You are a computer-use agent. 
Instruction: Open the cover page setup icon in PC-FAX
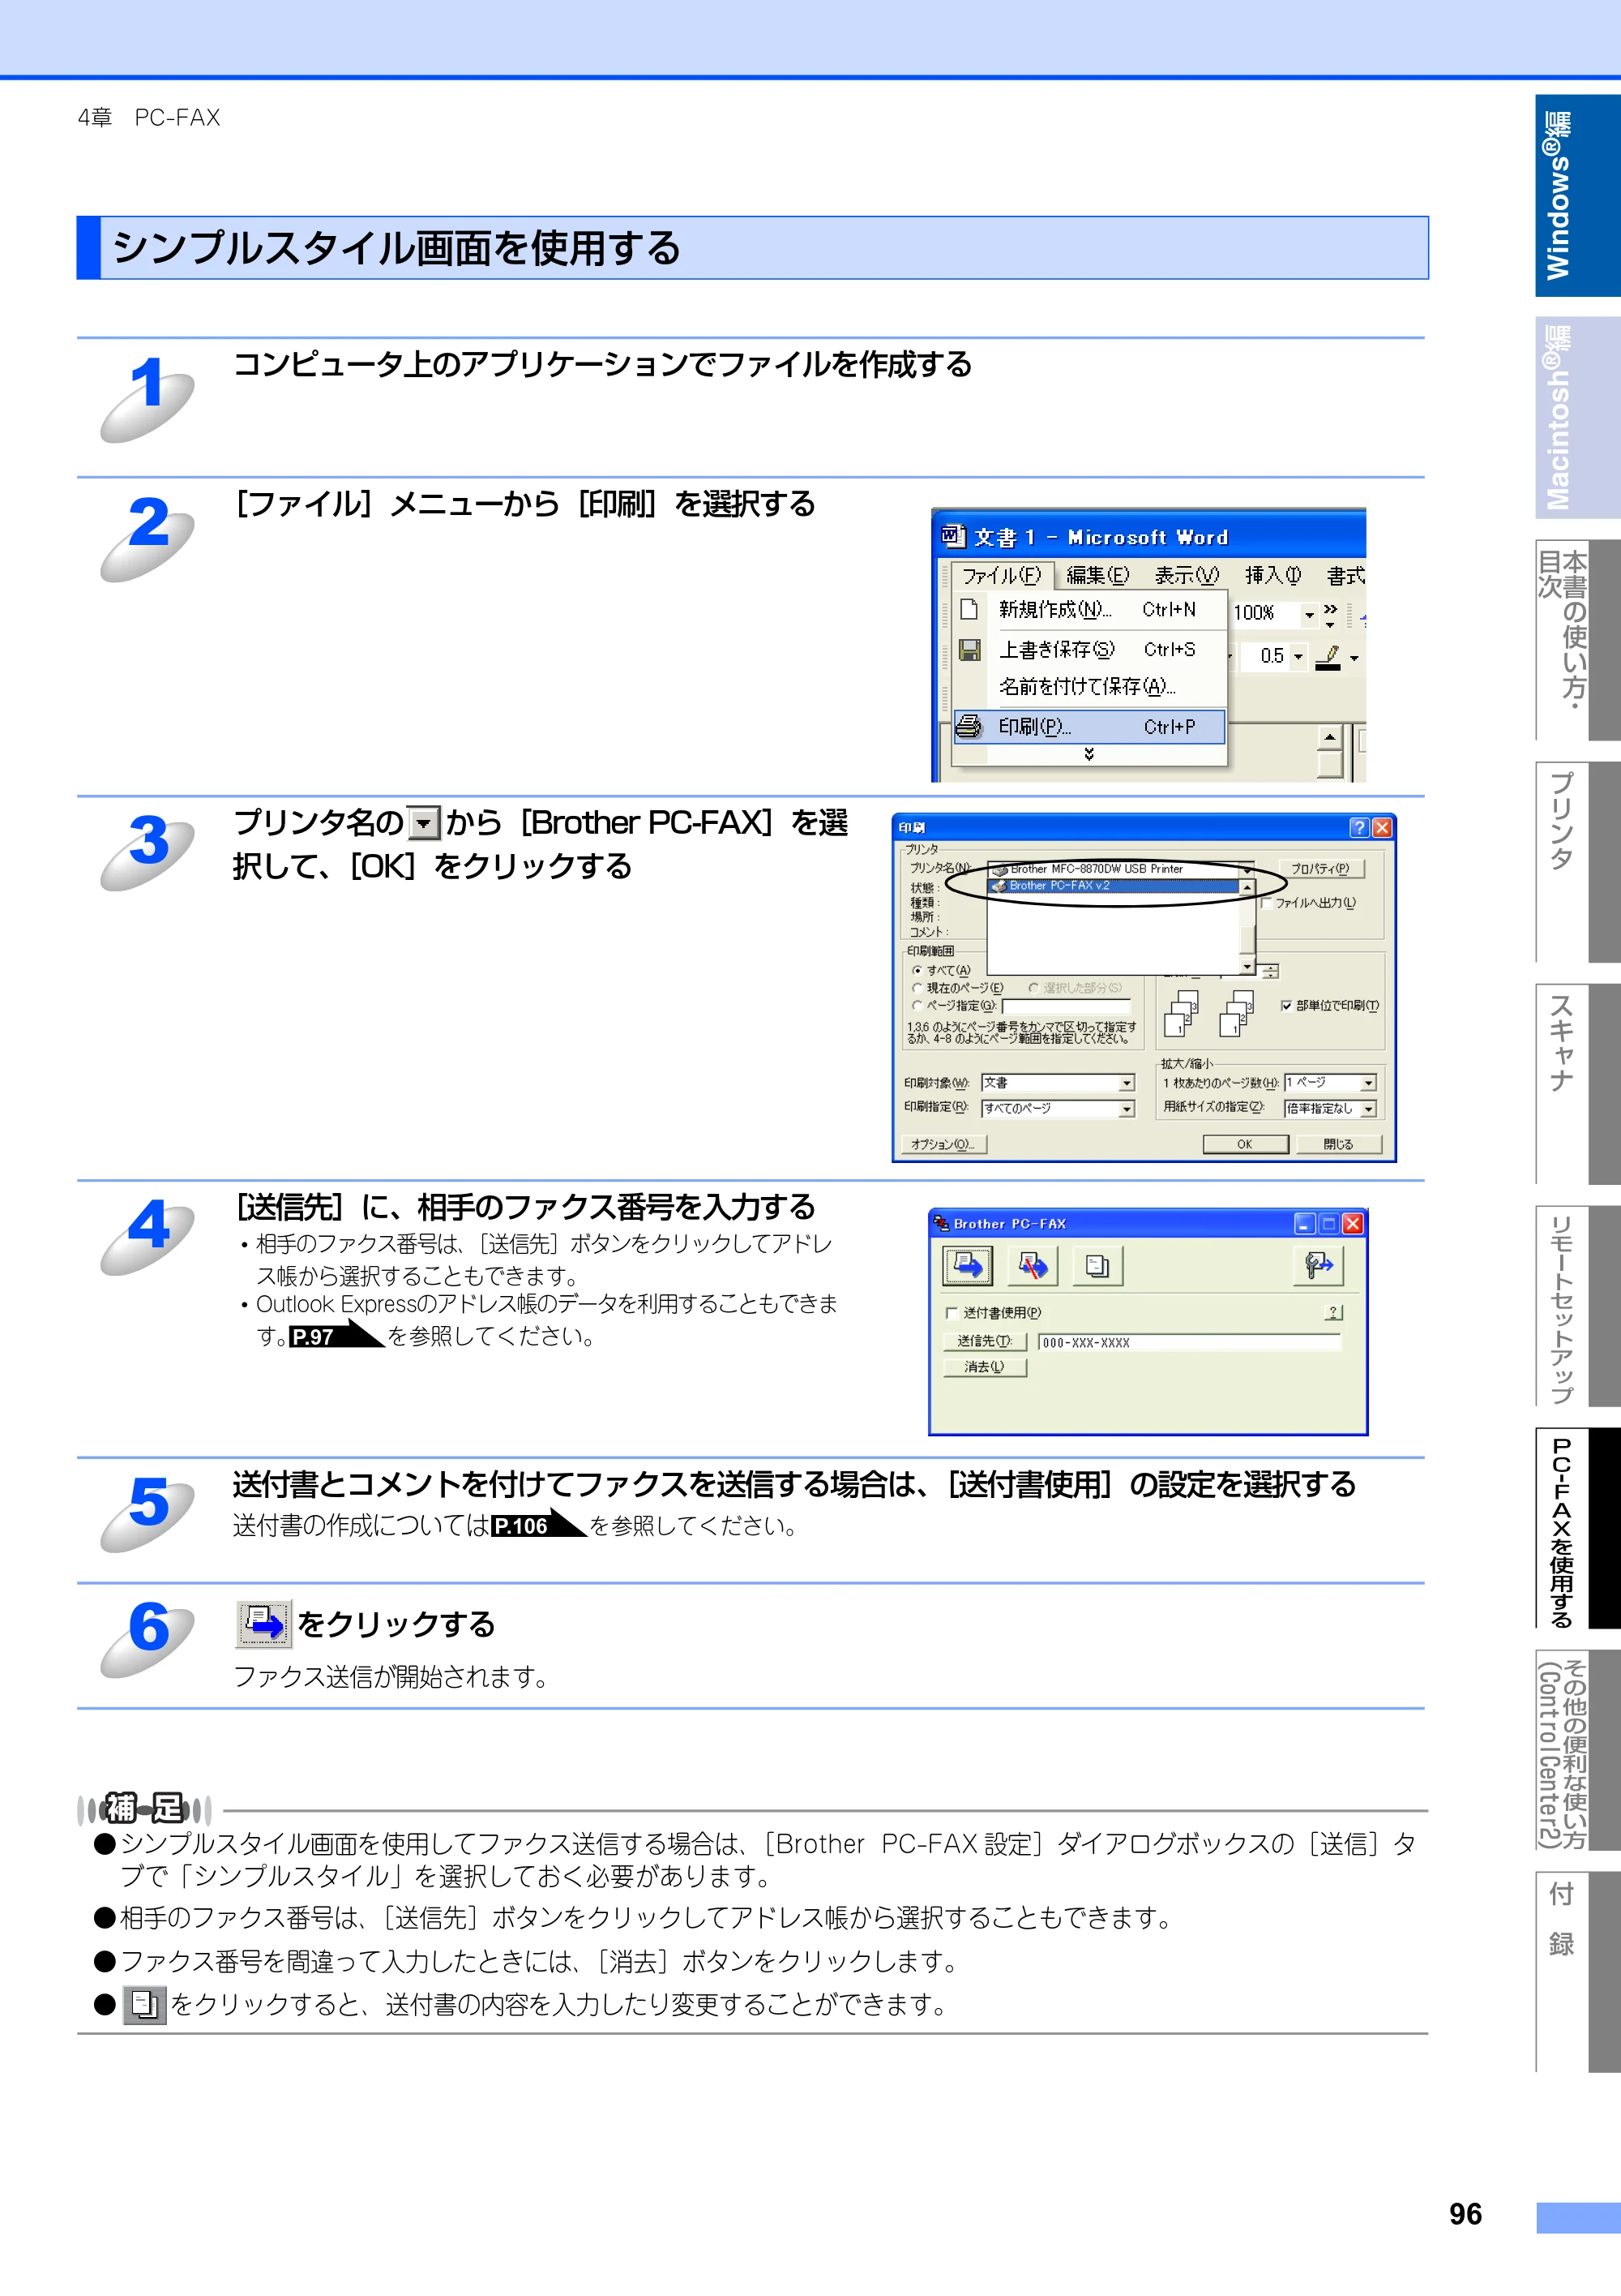1097,1266
